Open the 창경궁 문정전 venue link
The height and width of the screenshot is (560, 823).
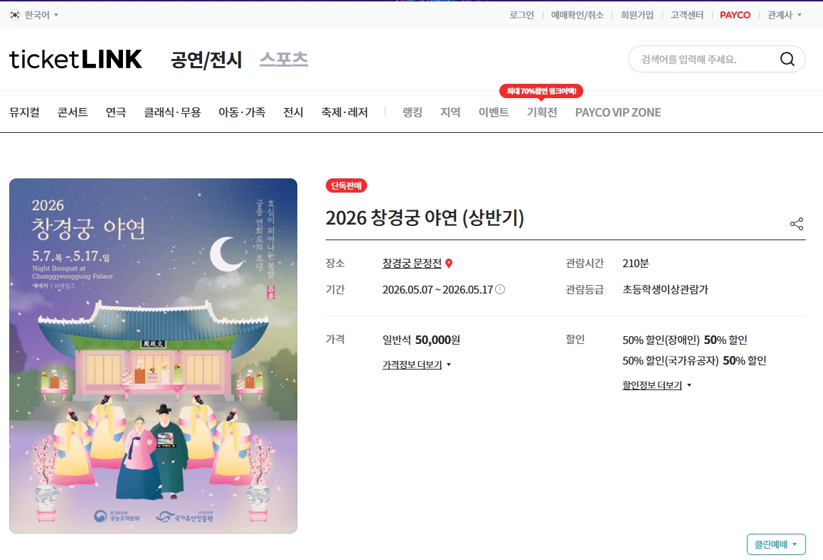(x=412, y=263)
